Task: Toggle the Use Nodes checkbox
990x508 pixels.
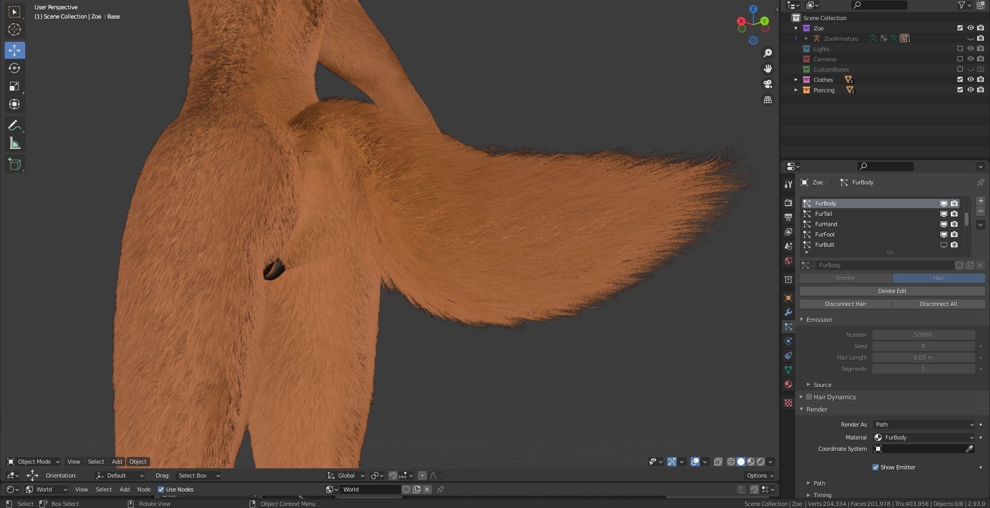Action: 161,489
